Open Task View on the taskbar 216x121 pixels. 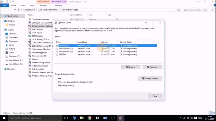coord(66,118)
